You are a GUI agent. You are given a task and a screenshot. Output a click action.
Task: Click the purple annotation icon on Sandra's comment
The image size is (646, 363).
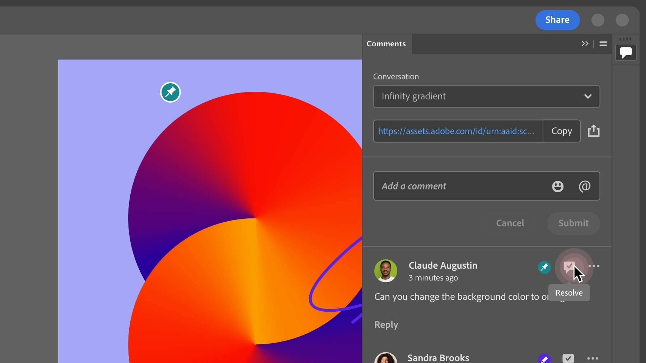[x=544, y=358]
